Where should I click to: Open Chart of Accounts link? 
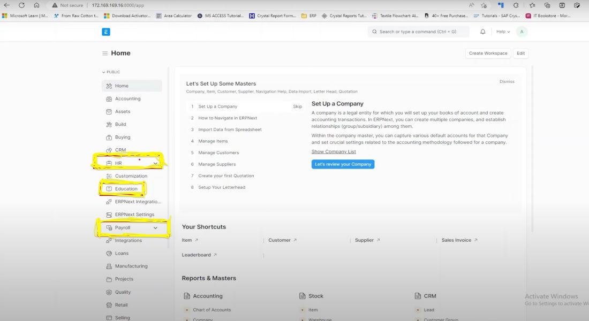click(x=212, y=310)
